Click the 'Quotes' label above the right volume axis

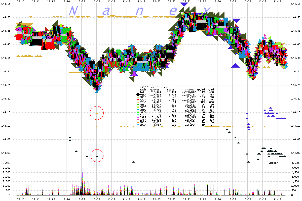pyautogui.click(x=273, y=163)
